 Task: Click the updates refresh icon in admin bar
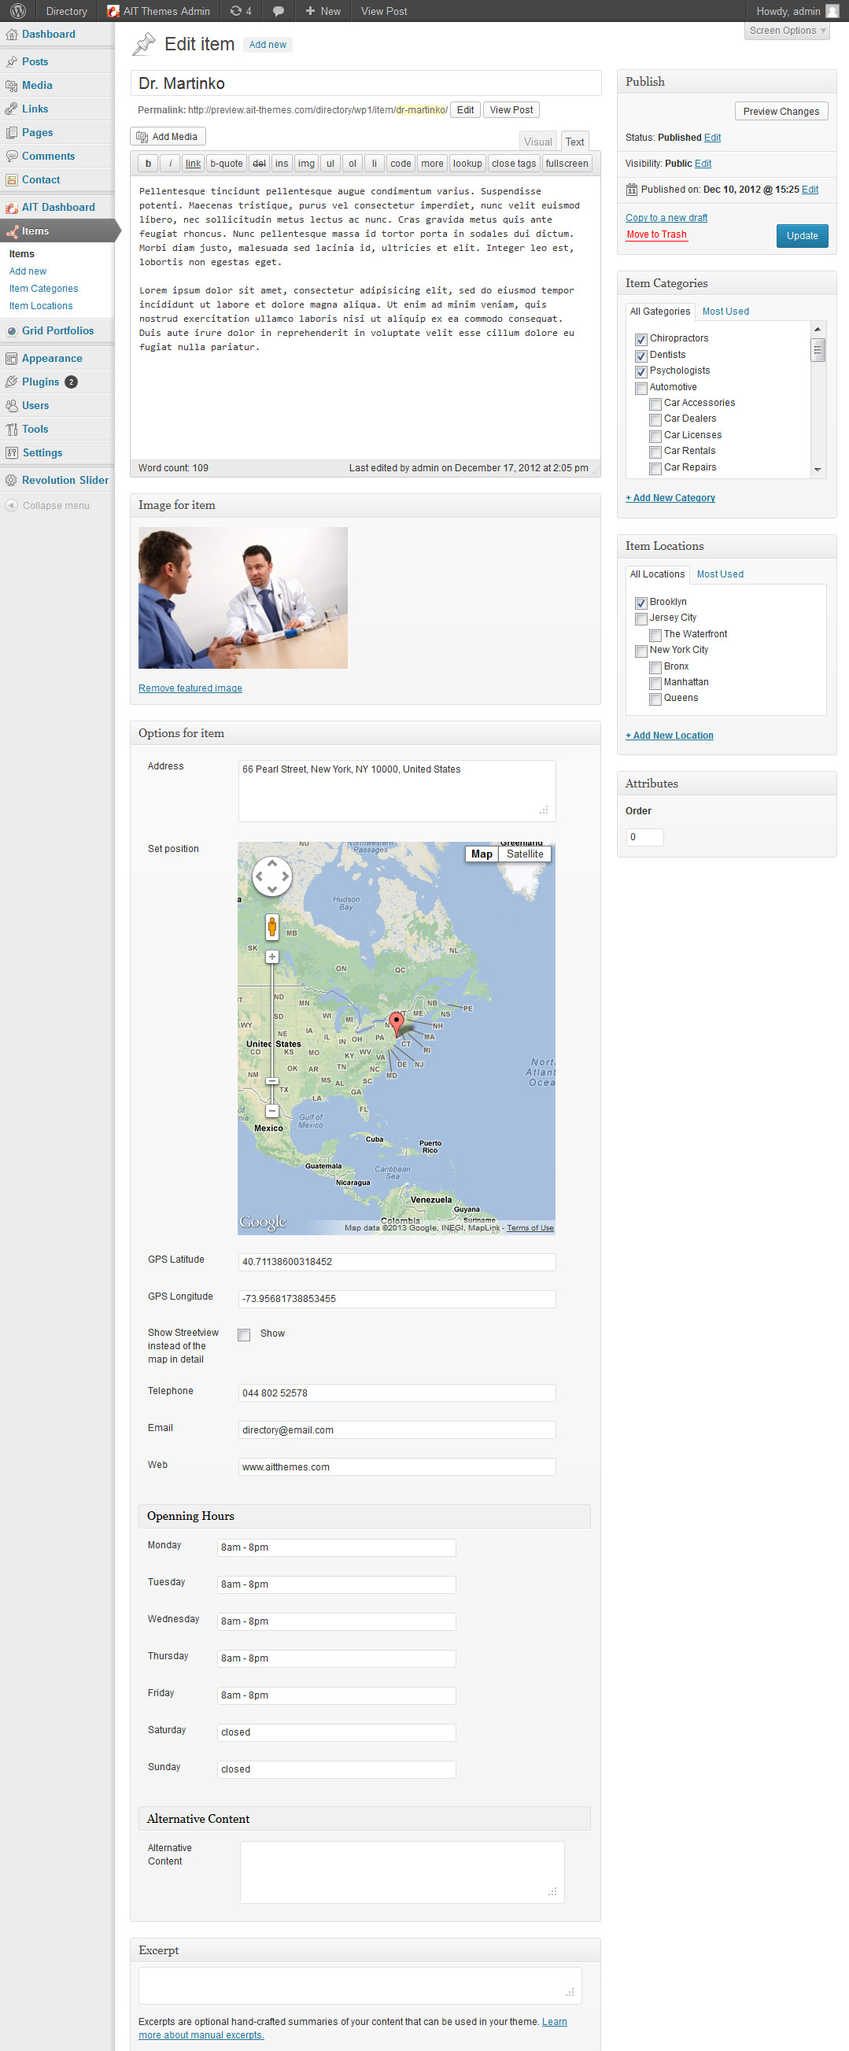pyautogui.click(x=236, y=11)
